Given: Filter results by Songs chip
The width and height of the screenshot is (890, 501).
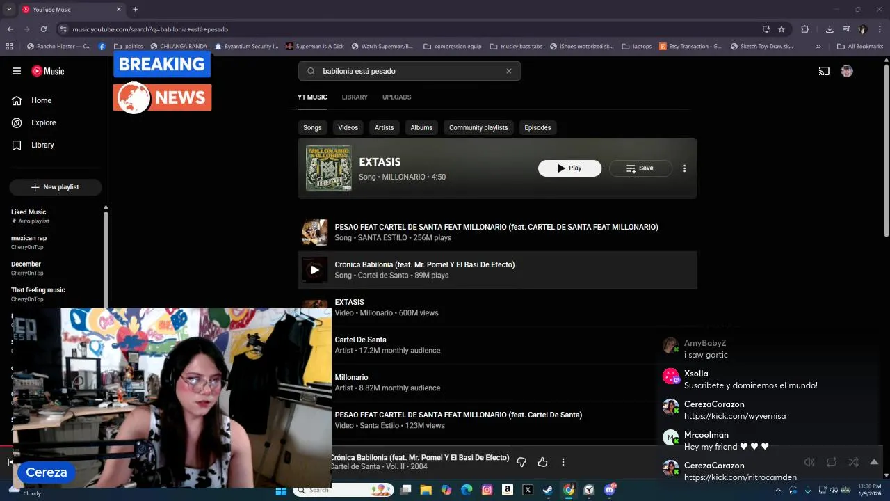Looking at the screenshot, I should [x=312, y=127].
